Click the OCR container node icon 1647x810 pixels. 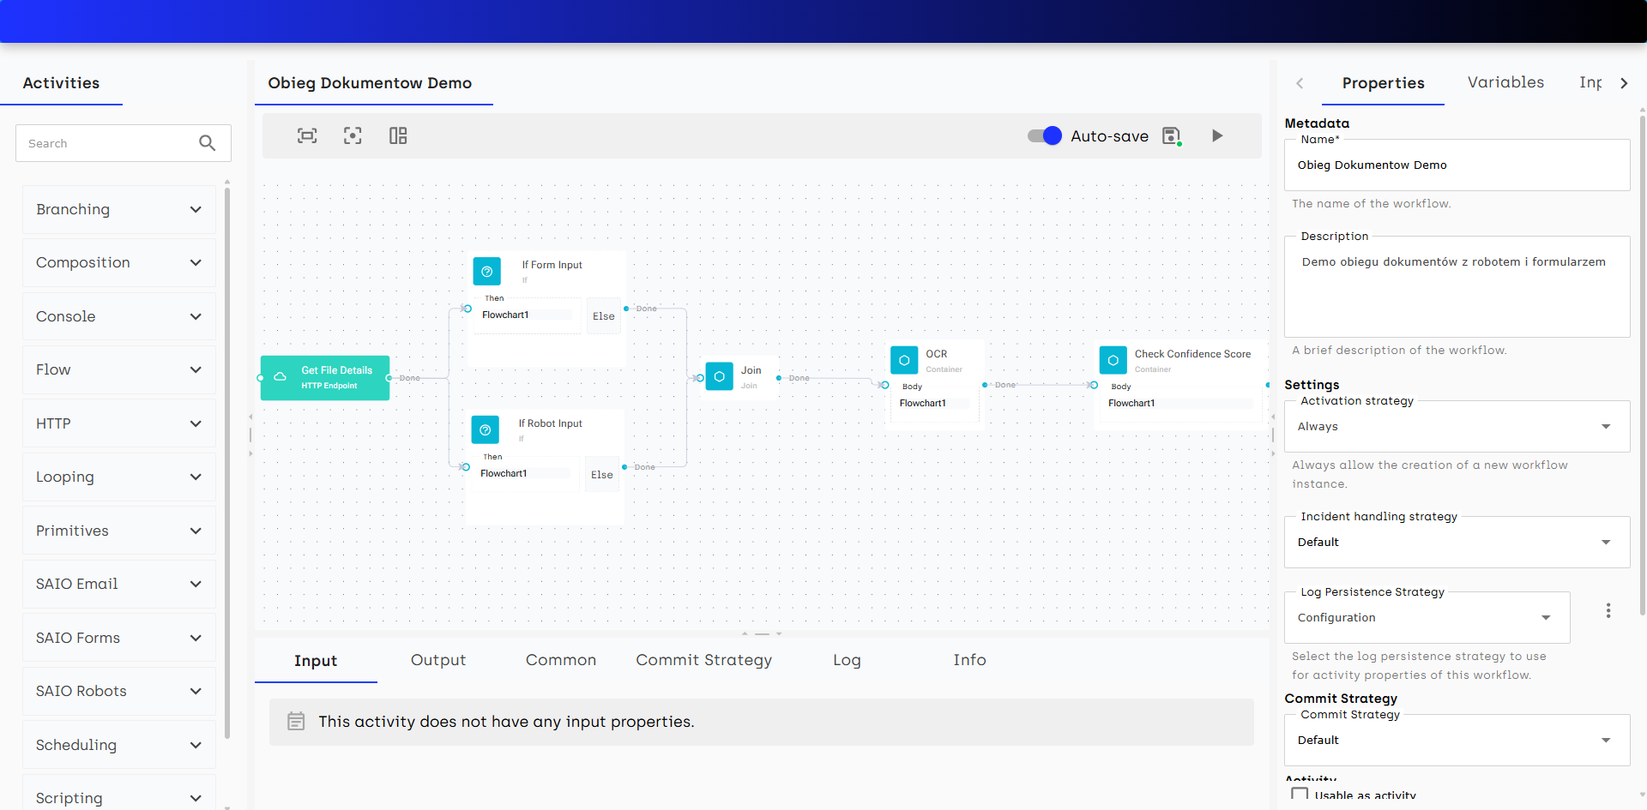tap(904, 361)
